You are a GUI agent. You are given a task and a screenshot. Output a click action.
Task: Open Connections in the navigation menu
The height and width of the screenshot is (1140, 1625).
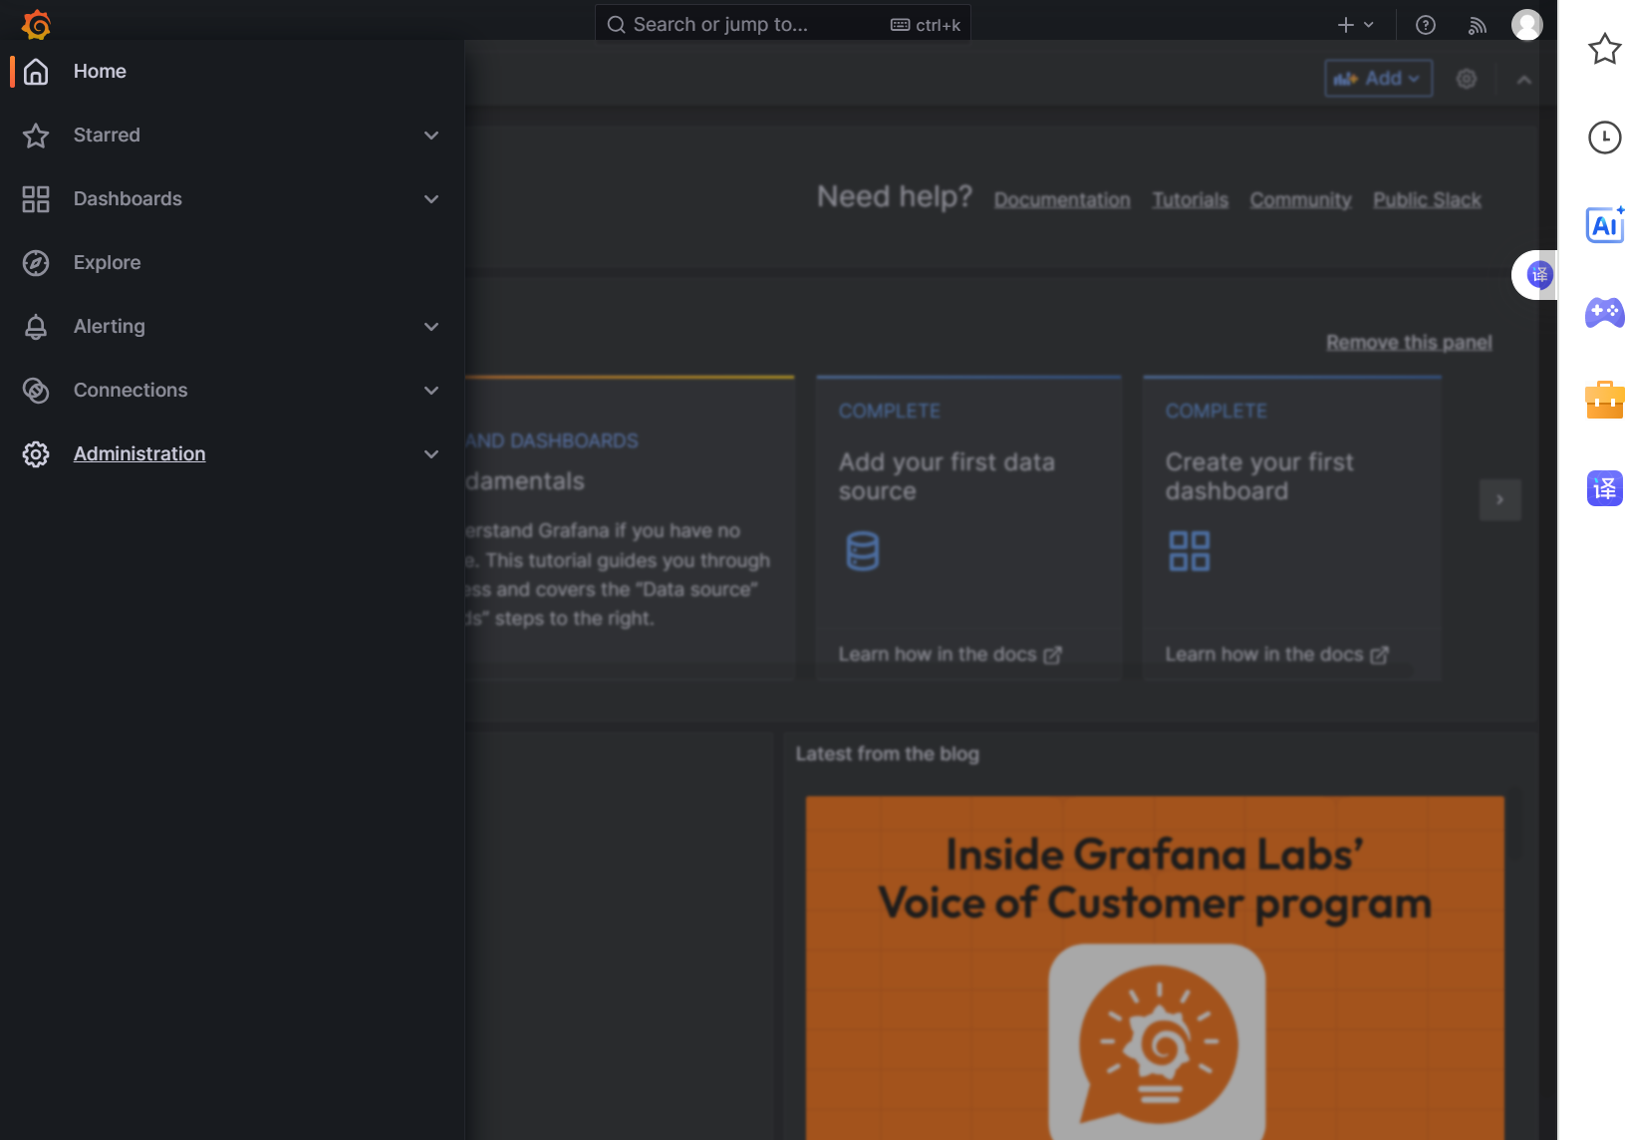[x=131, y=391]
